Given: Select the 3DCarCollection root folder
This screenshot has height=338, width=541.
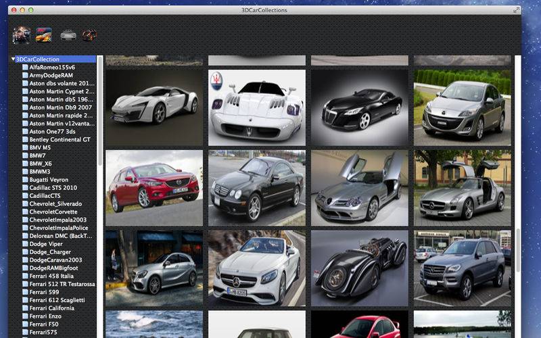Looking at the screenshot, I should pyautogui.click(x=38, y=59).
